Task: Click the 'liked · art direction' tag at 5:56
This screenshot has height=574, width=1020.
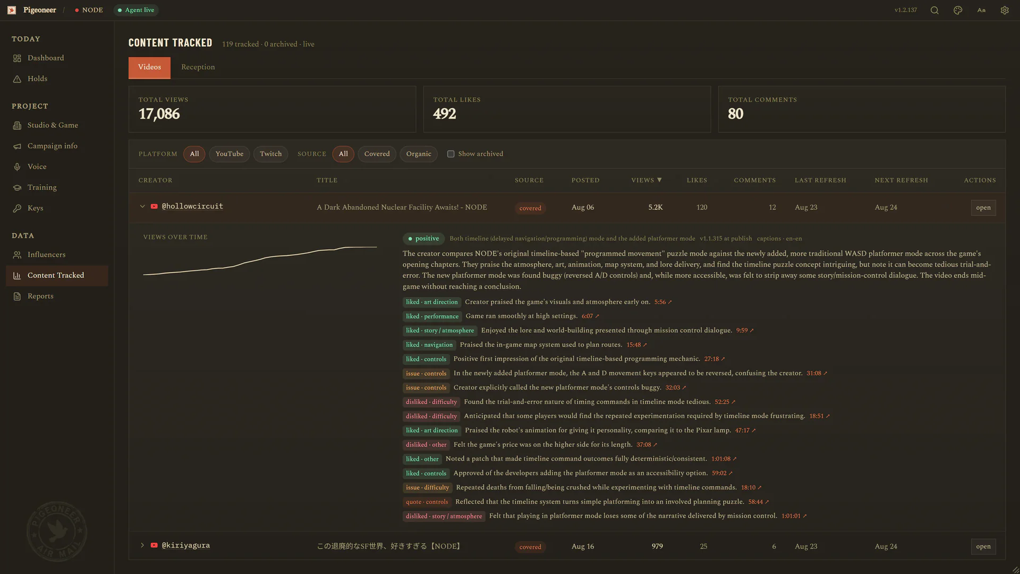Action: (x=431, y=302)
